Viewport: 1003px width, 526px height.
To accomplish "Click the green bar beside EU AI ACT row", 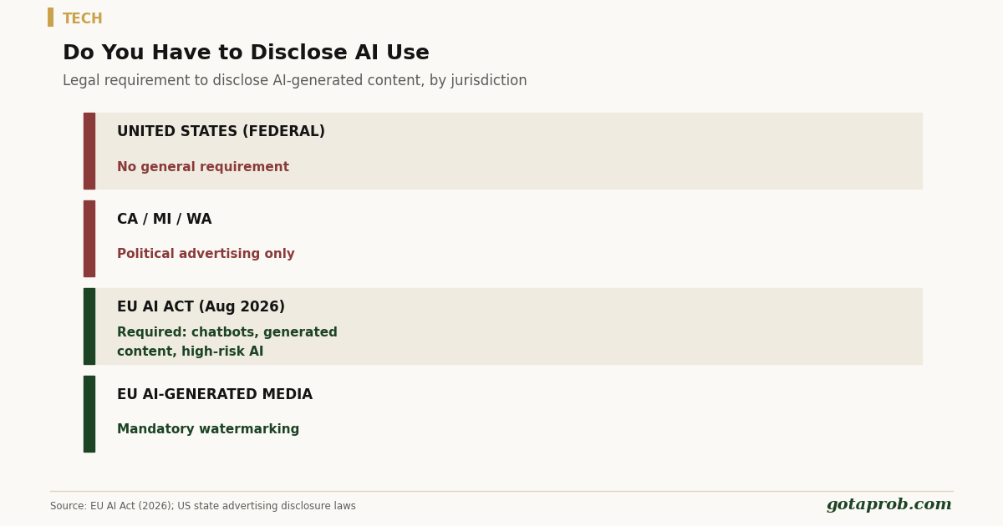I will [89, 326].
